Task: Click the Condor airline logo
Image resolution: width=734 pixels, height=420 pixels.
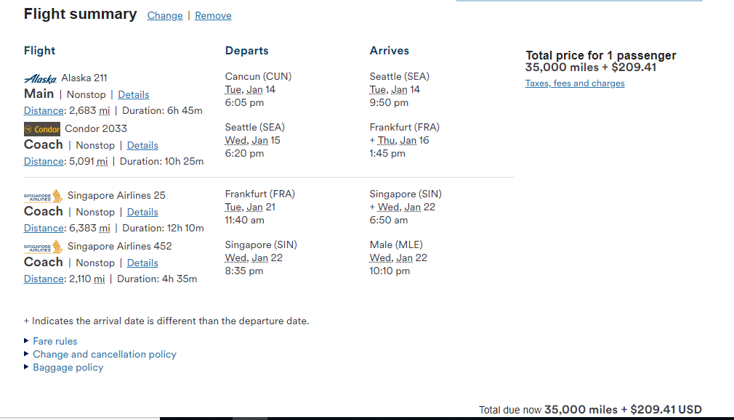Action: click(x=42, y=129)
